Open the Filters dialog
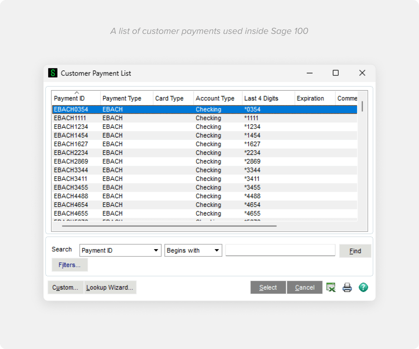The height and width of the screenshot is (349, 419). click(69, 265)
